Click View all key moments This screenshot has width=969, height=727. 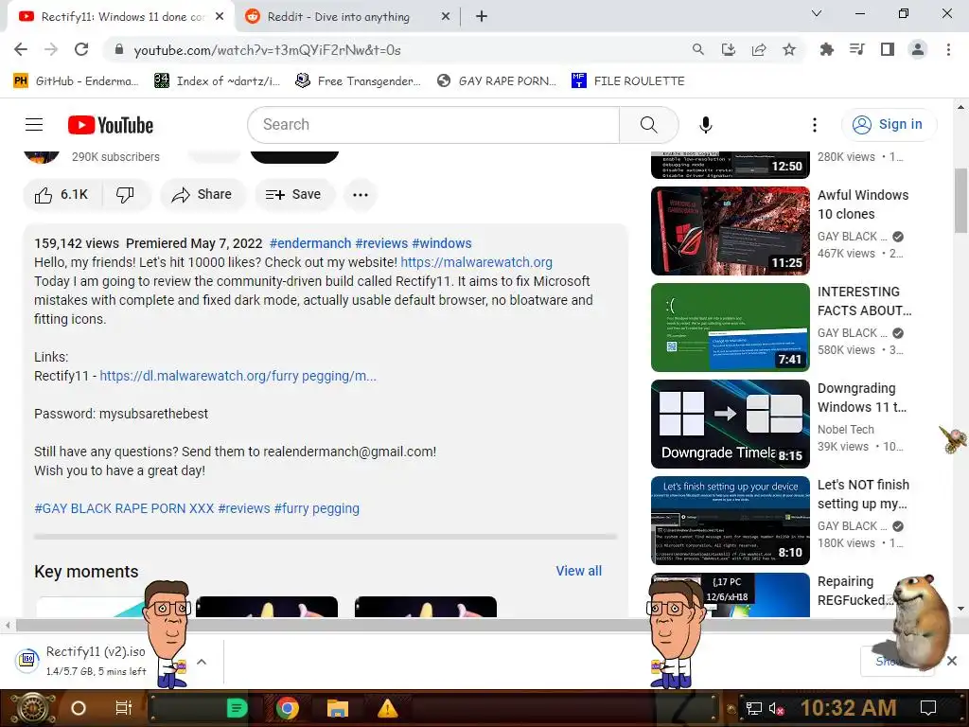pyautogui.click(x=578, y=571)
